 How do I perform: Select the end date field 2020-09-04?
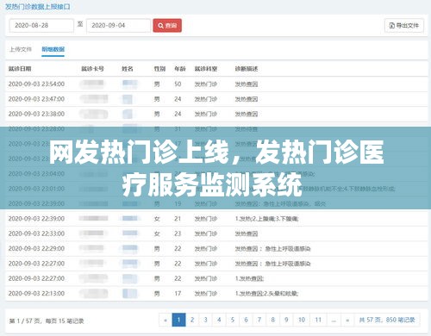pos(118,26)
